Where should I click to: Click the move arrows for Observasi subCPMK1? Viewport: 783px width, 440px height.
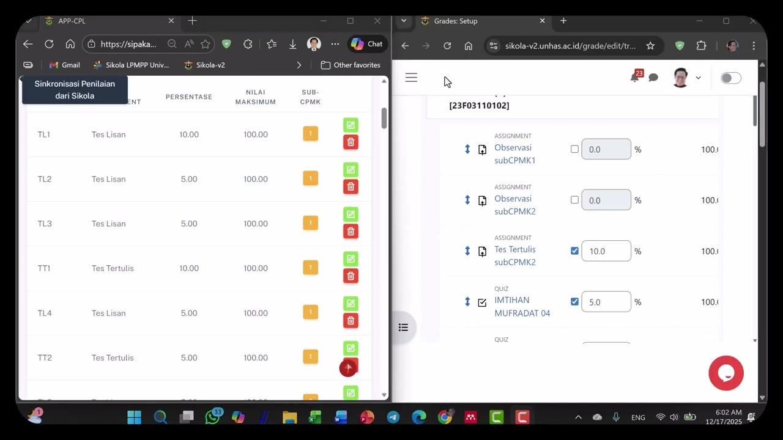[x=467, y=149]
